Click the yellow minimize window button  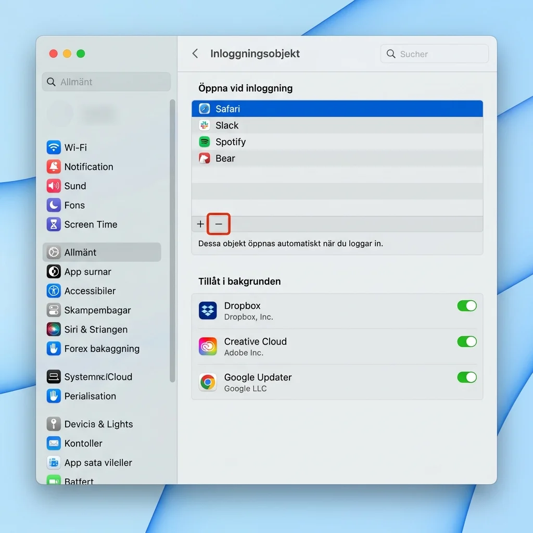click(x=67, y=54)
